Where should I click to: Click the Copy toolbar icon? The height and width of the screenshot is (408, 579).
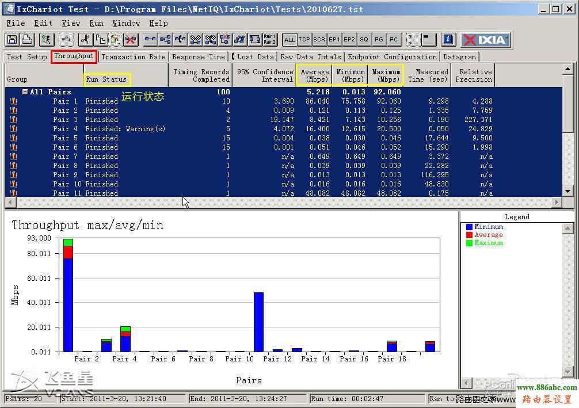100,40
